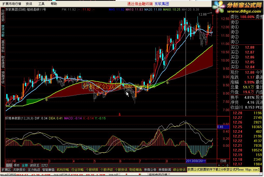The image size is (264, 177).
Task: Click the red S marker below chart
Action: [x=120, y=114]
